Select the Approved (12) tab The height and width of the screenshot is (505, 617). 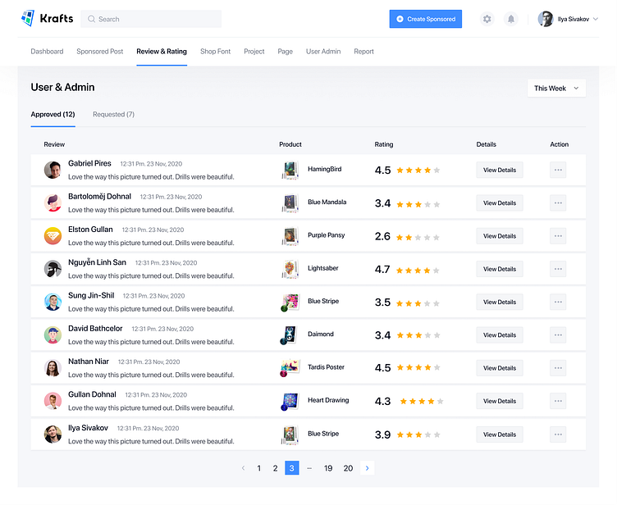[x=53, y=115]
